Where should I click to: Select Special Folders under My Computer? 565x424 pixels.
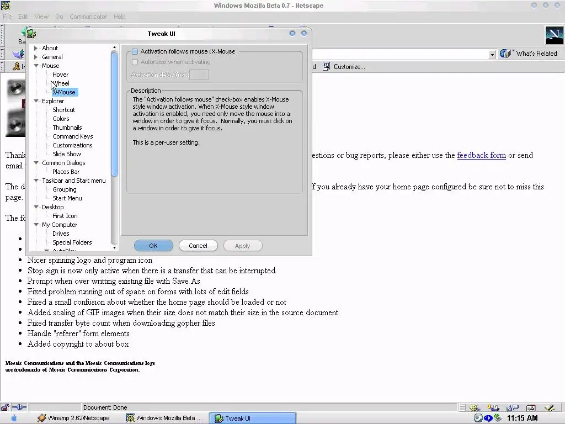72,242
